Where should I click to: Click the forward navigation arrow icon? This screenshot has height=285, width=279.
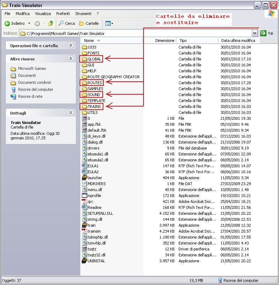click(x=37, y=23)
